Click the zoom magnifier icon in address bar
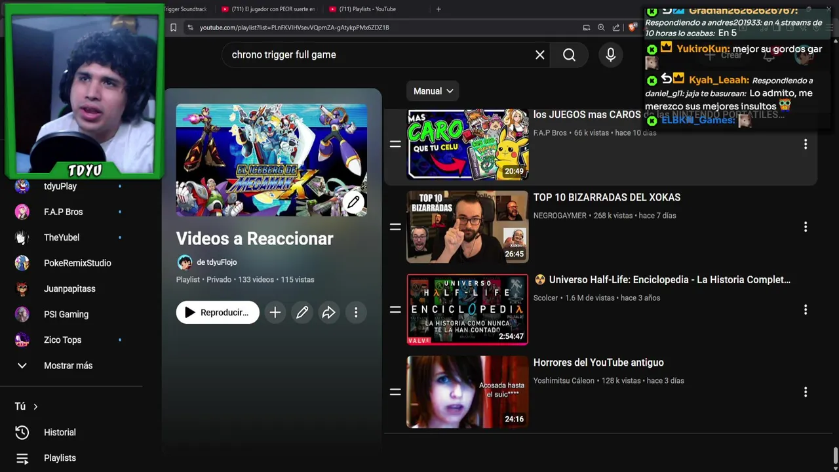The height and width of the screenshot is (472, 839). point(601,28)
